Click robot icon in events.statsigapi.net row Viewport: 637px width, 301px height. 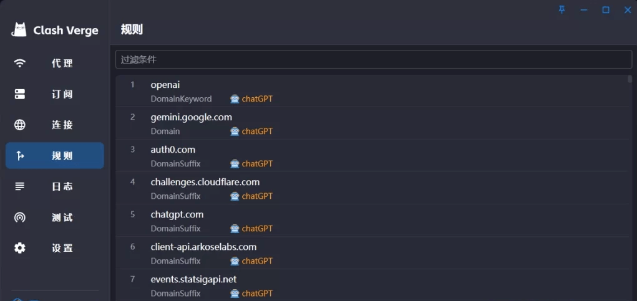tap(235, 294)
